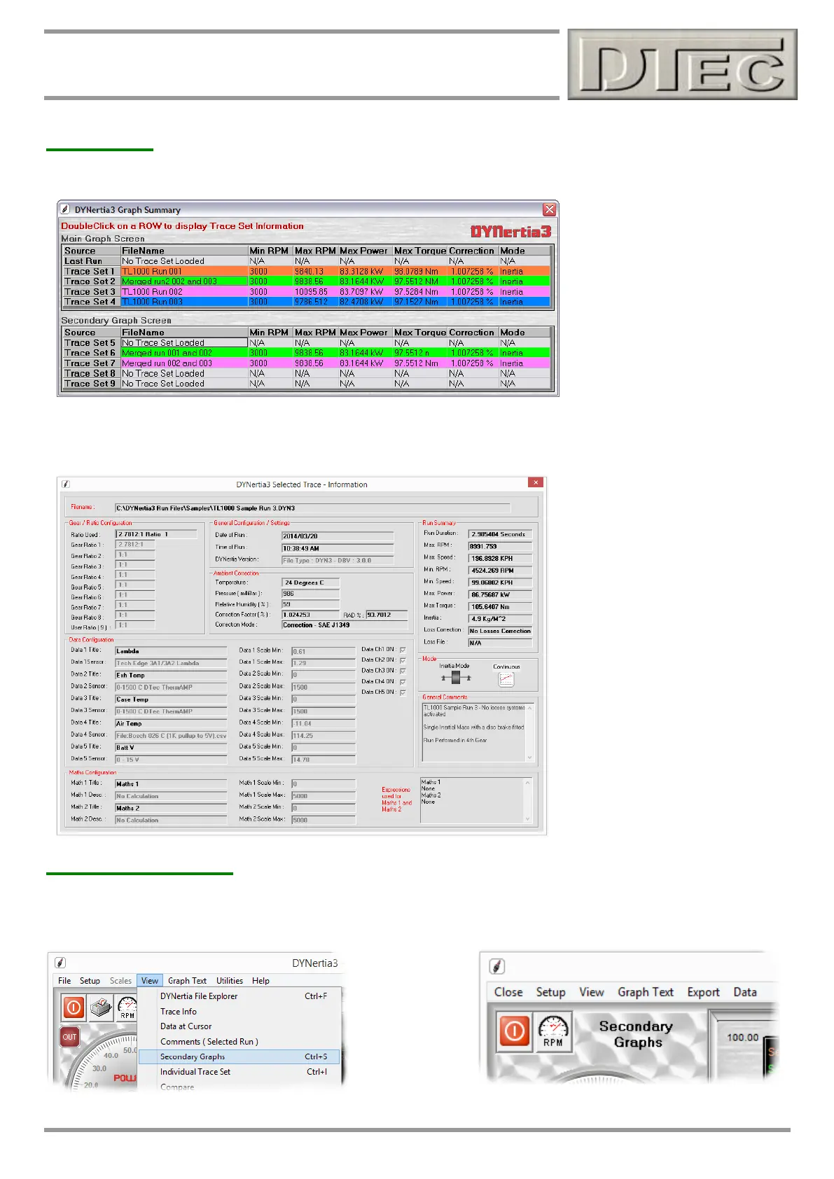834x1179 pixels.
Task: Select highlighted Secondary Graphs menu entry
Action: [239, 1057]
